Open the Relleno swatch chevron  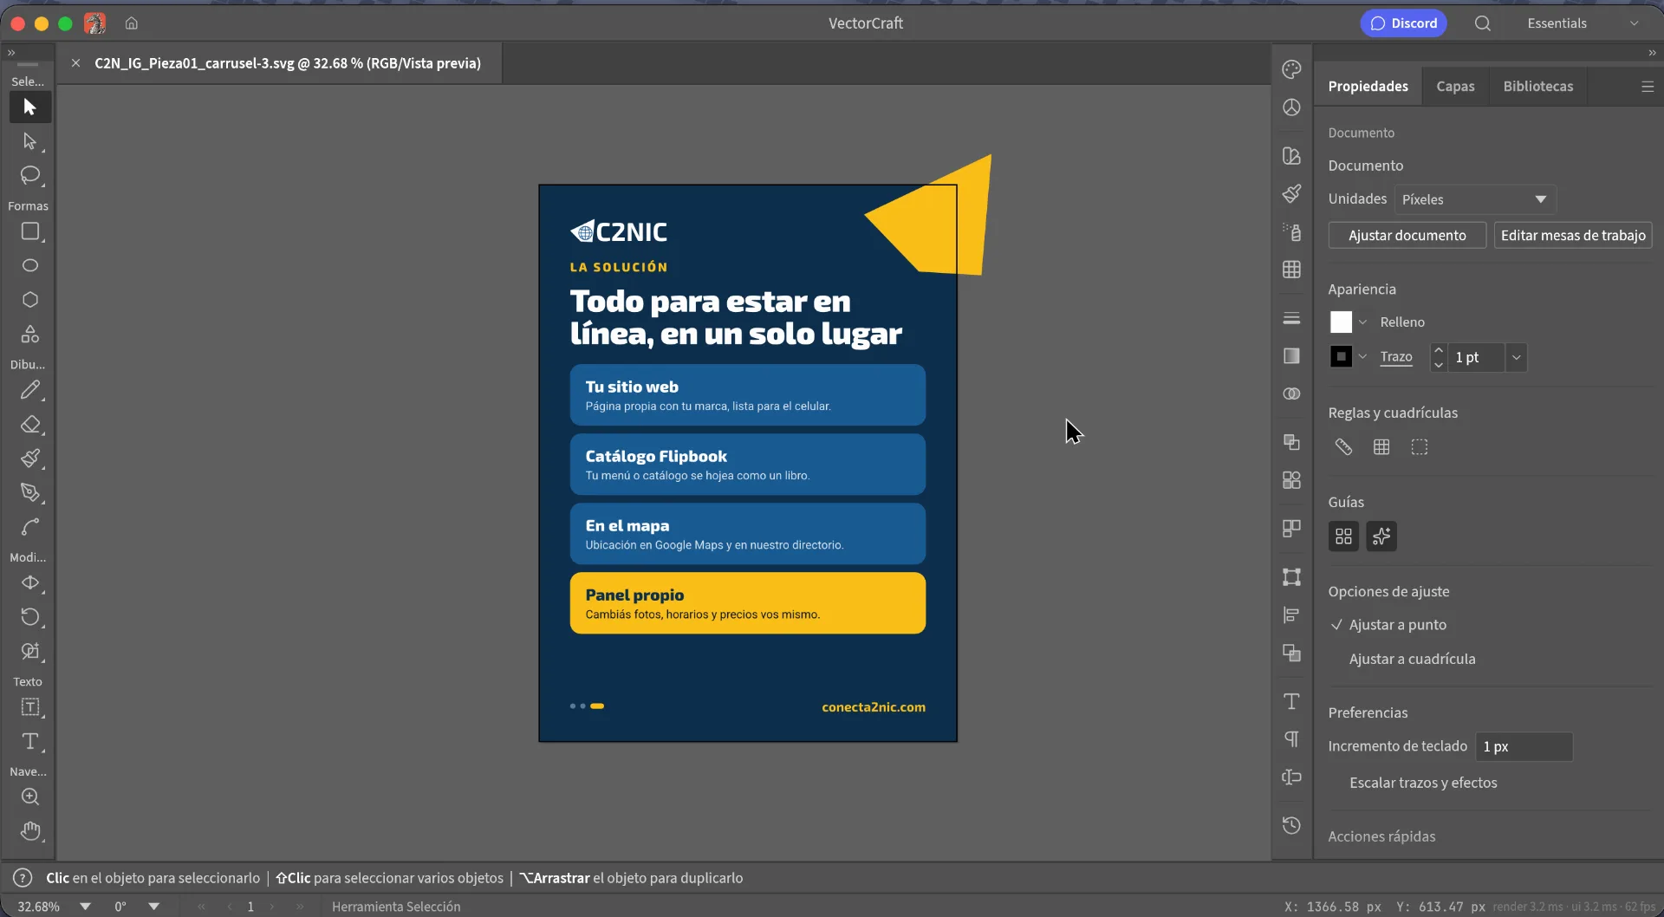pyautogui.click(x=1362, y=322)
